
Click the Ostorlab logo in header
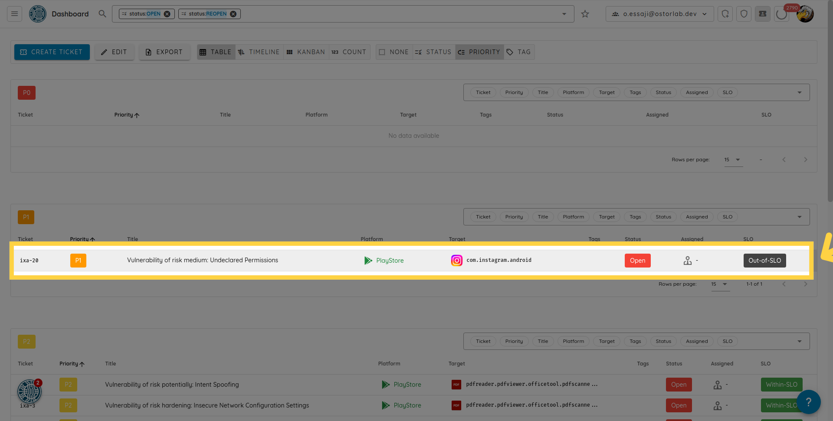38,14
